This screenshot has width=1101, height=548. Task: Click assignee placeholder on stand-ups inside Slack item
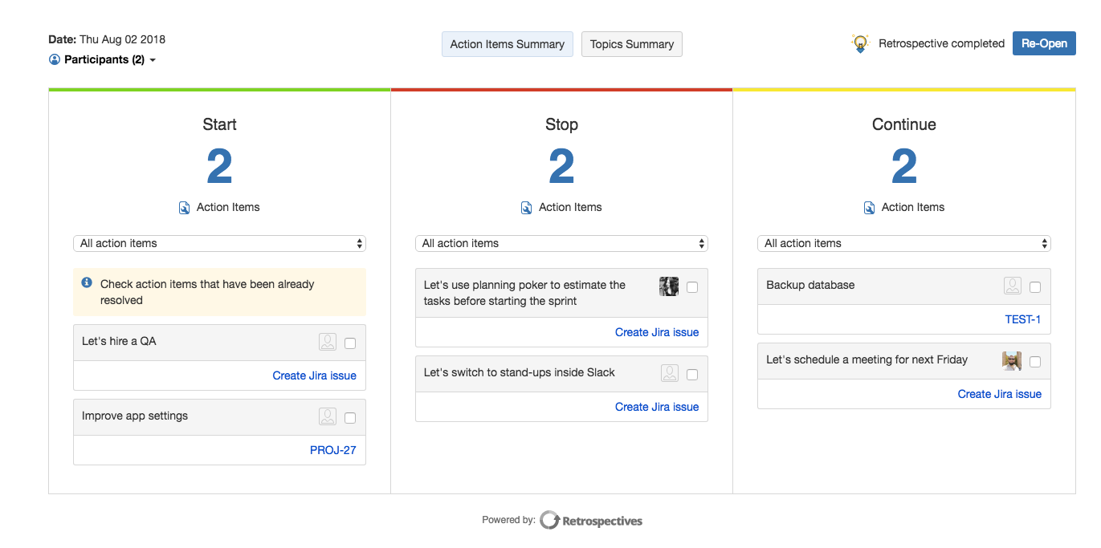tap(670, 374)
